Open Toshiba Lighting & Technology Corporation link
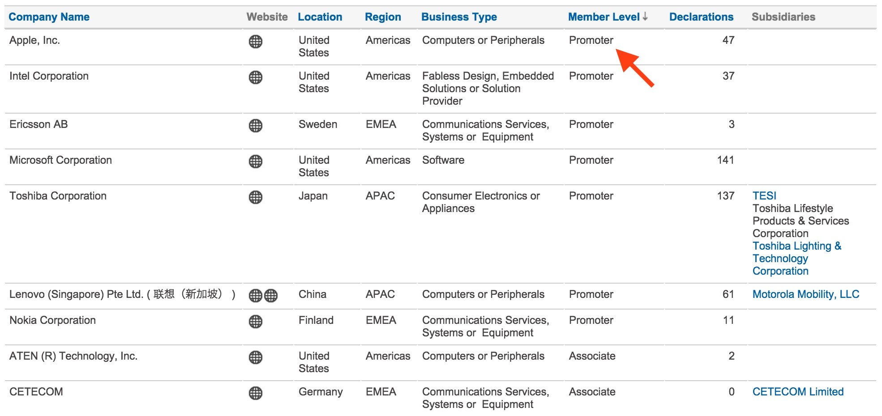The image size is (882, 416). (x=797, y=259)
